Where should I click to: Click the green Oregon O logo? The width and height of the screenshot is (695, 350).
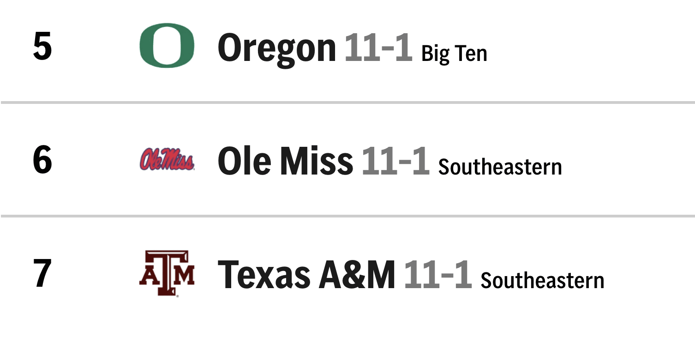point(167,46)
